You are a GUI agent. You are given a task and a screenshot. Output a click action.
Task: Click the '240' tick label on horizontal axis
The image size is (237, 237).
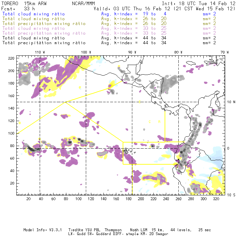(x=166, y=199)
